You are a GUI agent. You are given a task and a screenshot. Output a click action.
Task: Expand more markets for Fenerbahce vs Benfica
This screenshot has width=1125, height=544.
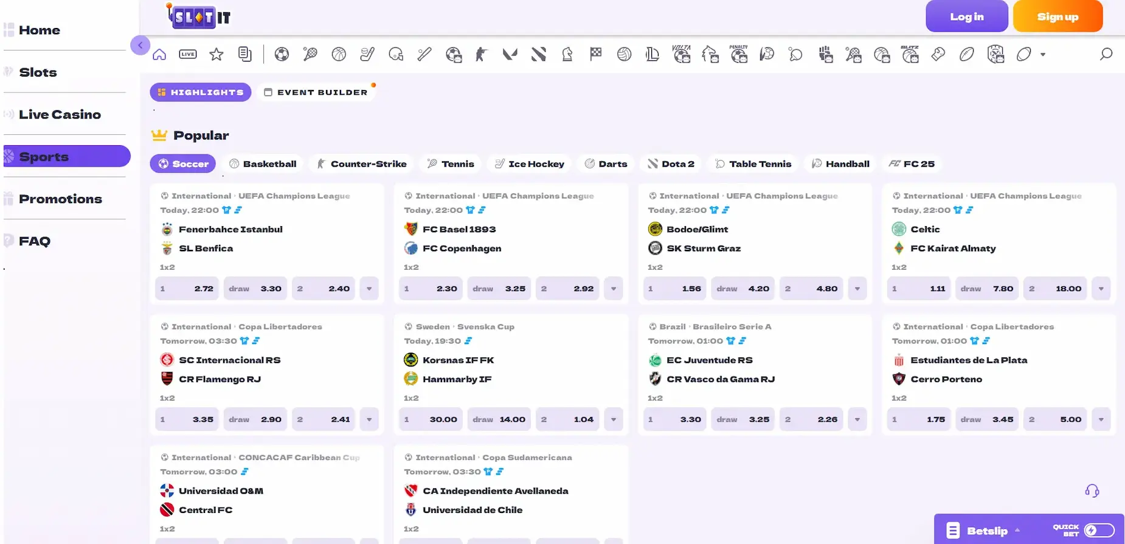pyautogui.click(x=369, y=289)
